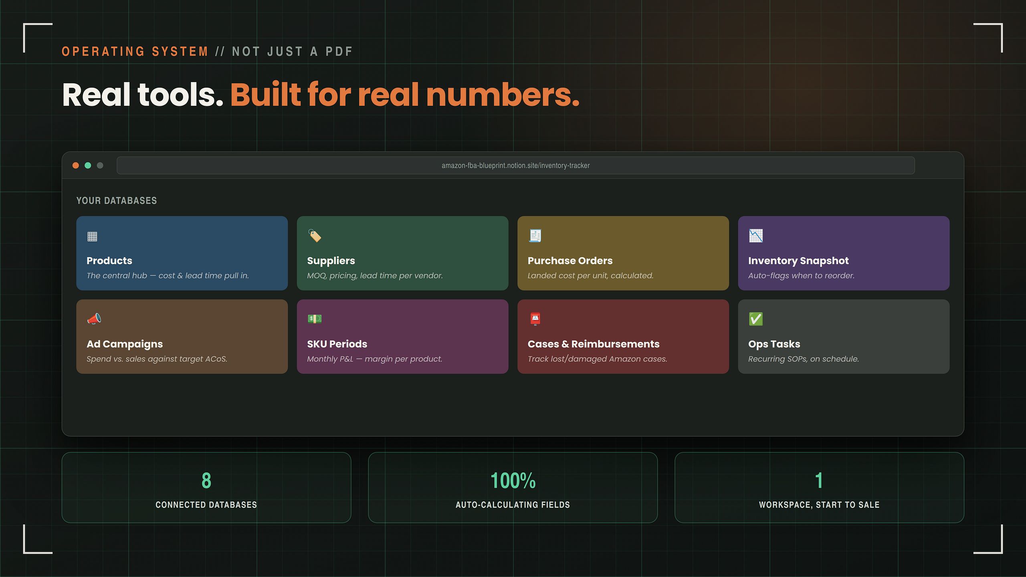This screenshot has width=1026, height=577.
Task: Open the Ad Campaigns card title
Action: tap(125, 344)
